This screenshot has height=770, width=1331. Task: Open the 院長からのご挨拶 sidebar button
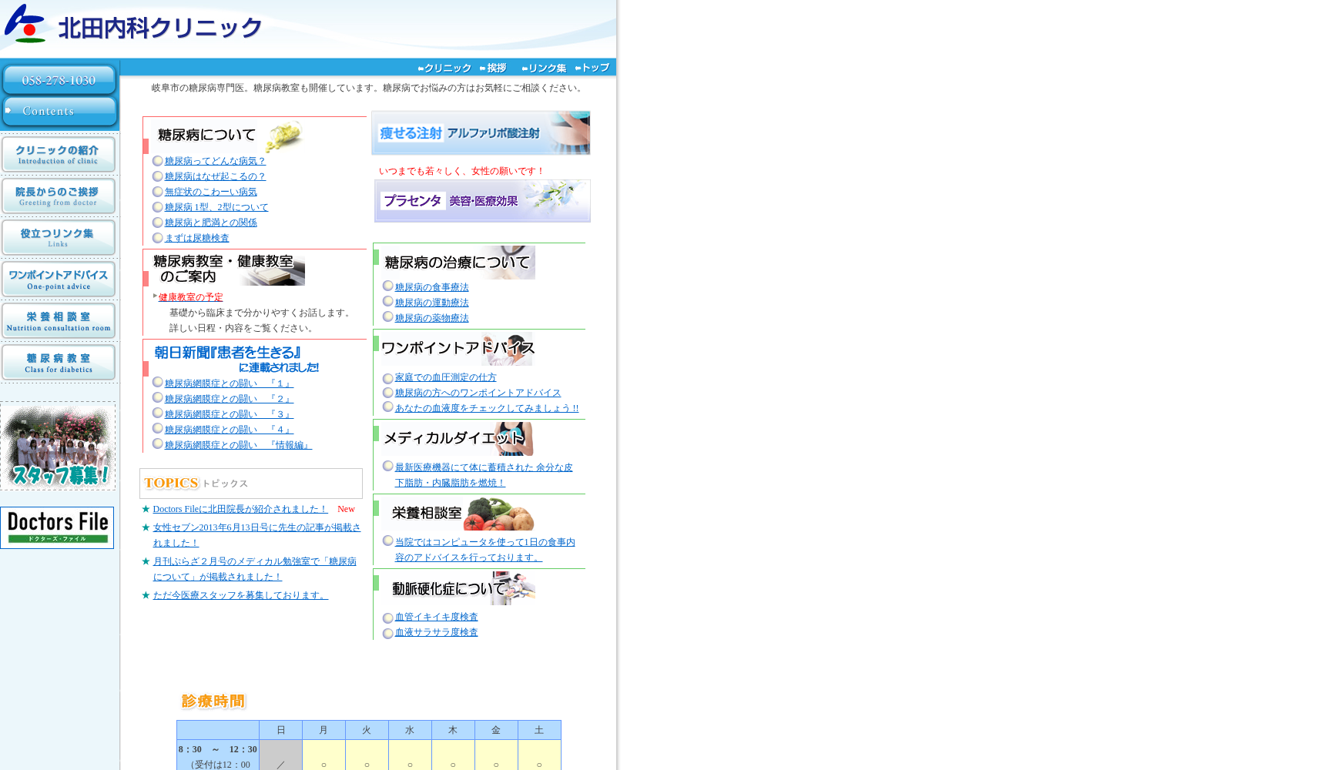click(59, 196)
